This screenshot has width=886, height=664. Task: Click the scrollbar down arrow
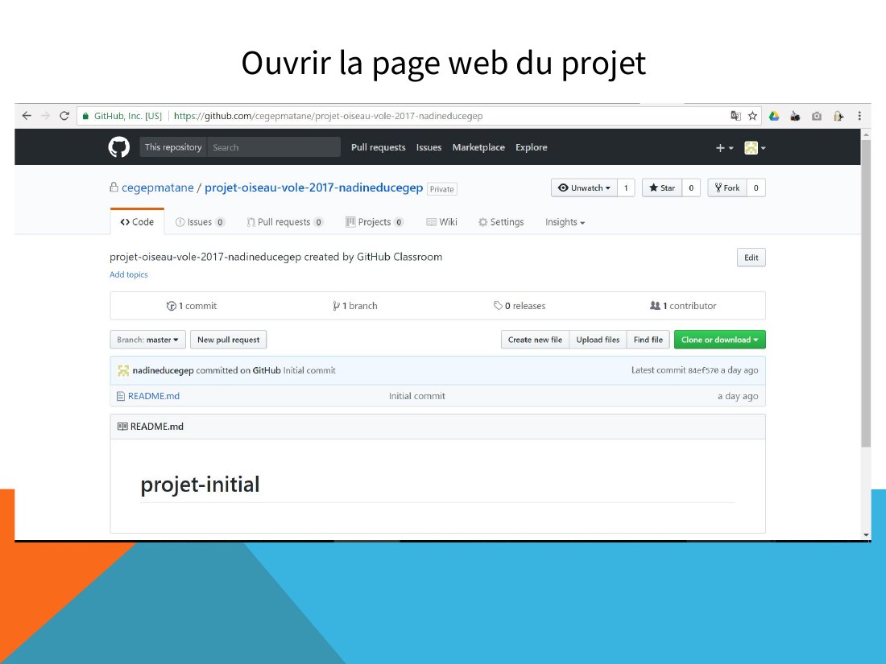[866, 534]
